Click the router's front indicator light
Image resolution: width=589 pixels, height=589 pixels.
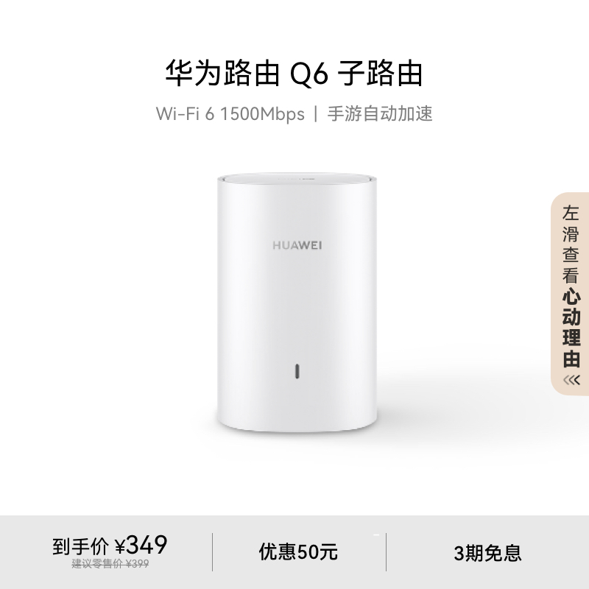click(x=297, y=371)
